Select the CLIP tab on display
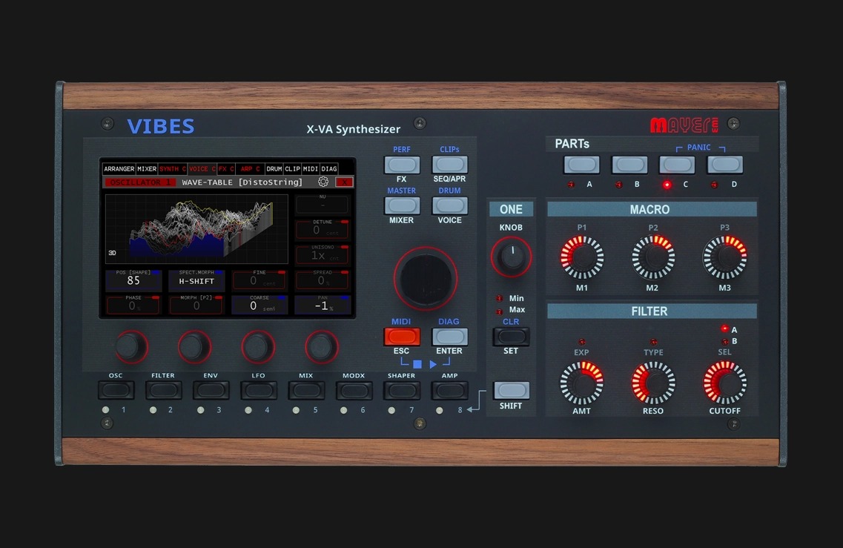This screenshot has height=548, width=843. [292, 169]
